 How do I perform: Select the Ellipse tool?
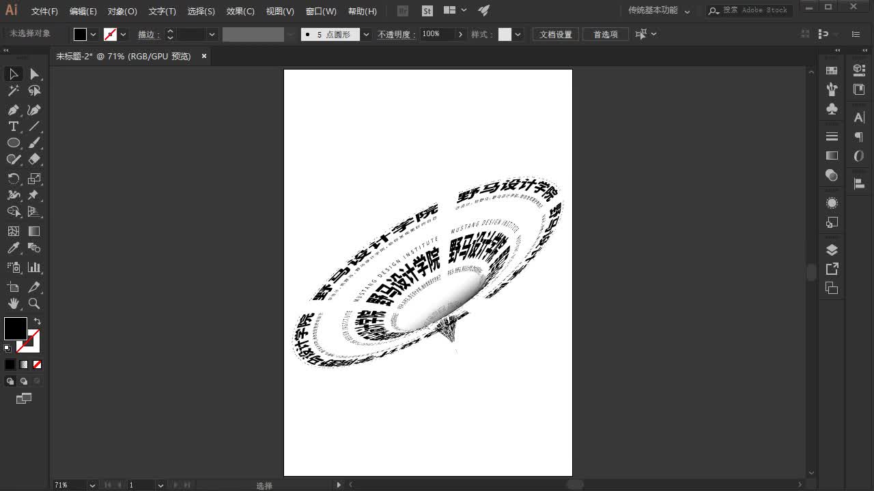[x=14, y=143]
